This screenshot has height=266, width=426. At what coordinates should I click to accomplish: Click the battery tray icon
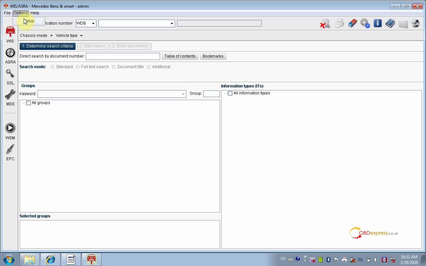coord(368,260)
